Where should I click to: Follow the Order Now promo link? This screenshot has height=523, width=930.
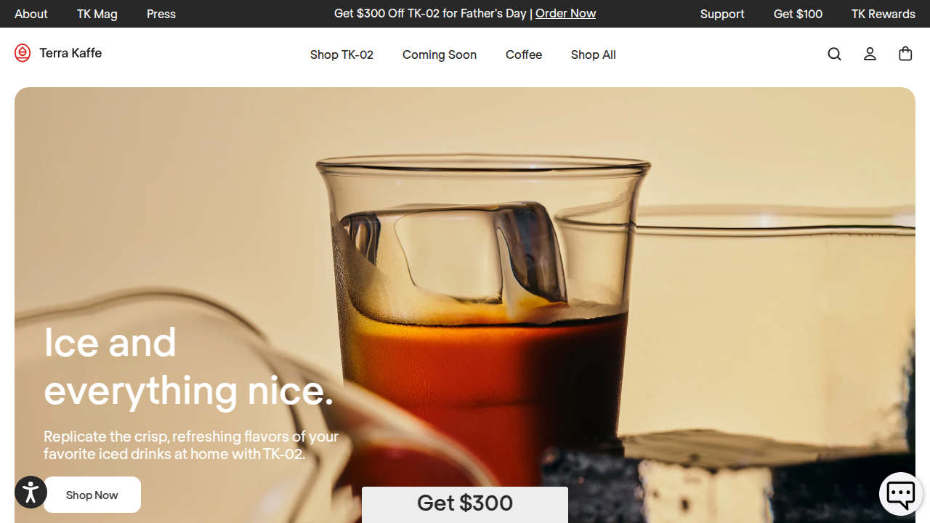pyautogui.click(x=565, y=14)
